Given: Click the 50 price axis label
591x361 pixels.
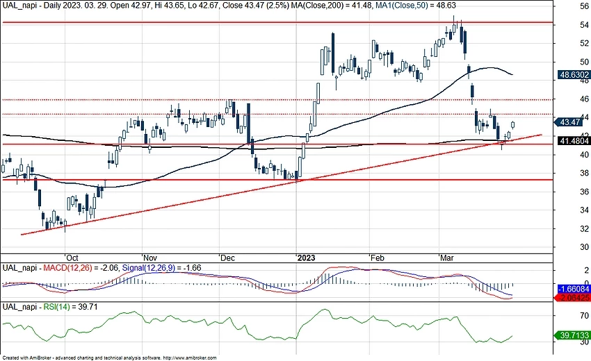Looking at the screenshot, I should point(584,62).
